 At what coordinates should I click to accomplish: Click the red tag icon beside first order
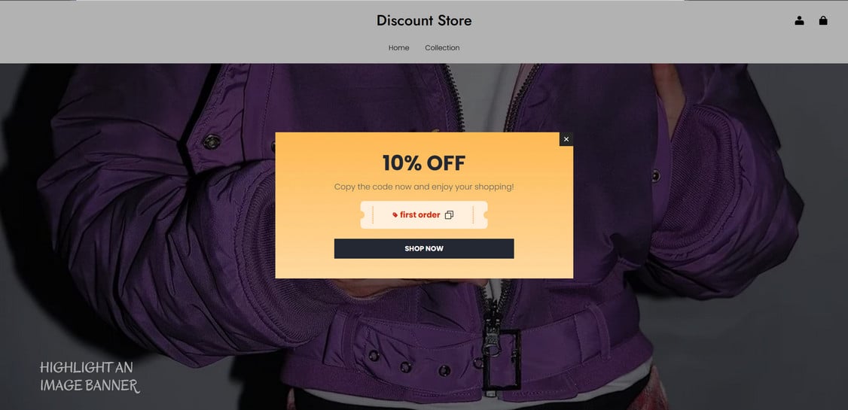click(395, 215)
